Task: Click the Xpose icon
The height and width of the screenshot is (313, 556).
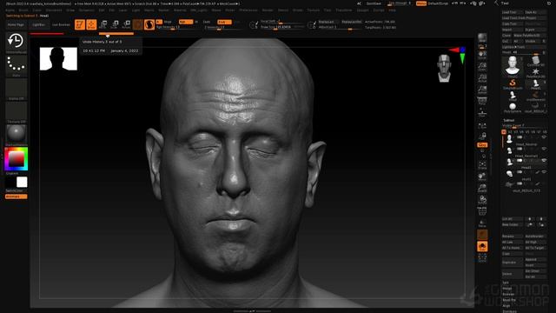Action: [482, 258]
